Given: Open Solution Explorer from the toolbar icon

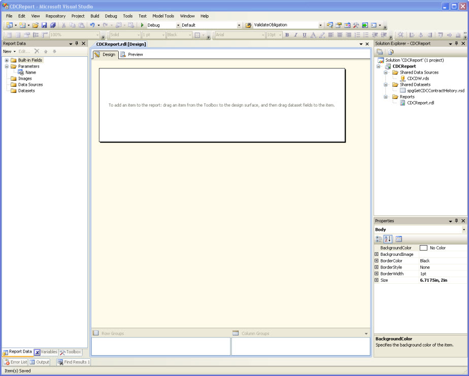Looking at the screenshot, I should pyautogui.click(x=329, y=25).
